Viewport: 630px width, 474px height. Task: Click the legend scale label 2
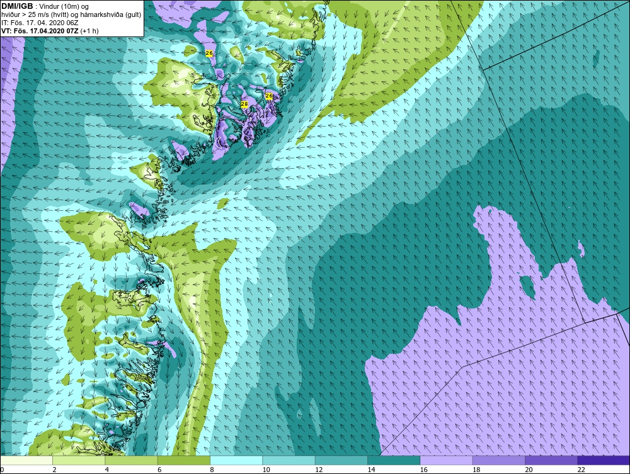click(54, 470)
